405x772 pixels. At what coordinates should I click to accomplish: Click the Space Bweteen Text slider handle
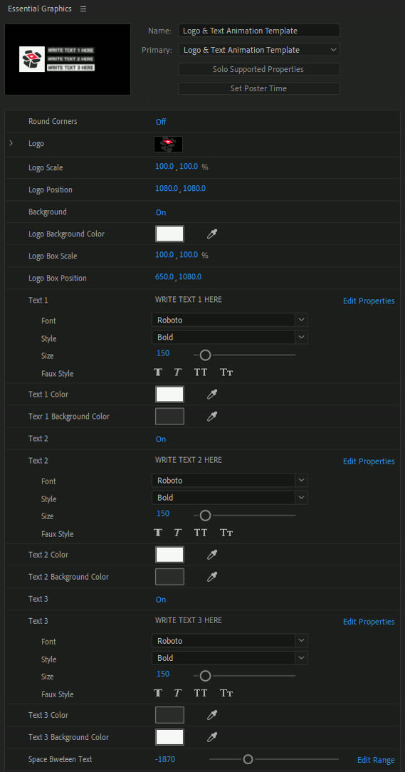(x=248, y=759)
